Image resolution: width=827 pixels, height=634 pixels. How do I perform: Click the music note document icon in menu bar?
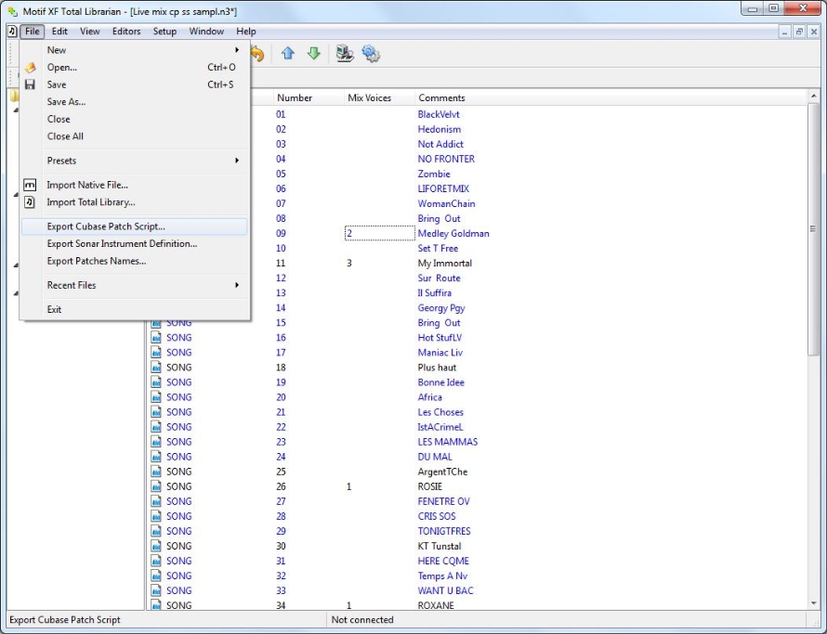coord(13,32)
